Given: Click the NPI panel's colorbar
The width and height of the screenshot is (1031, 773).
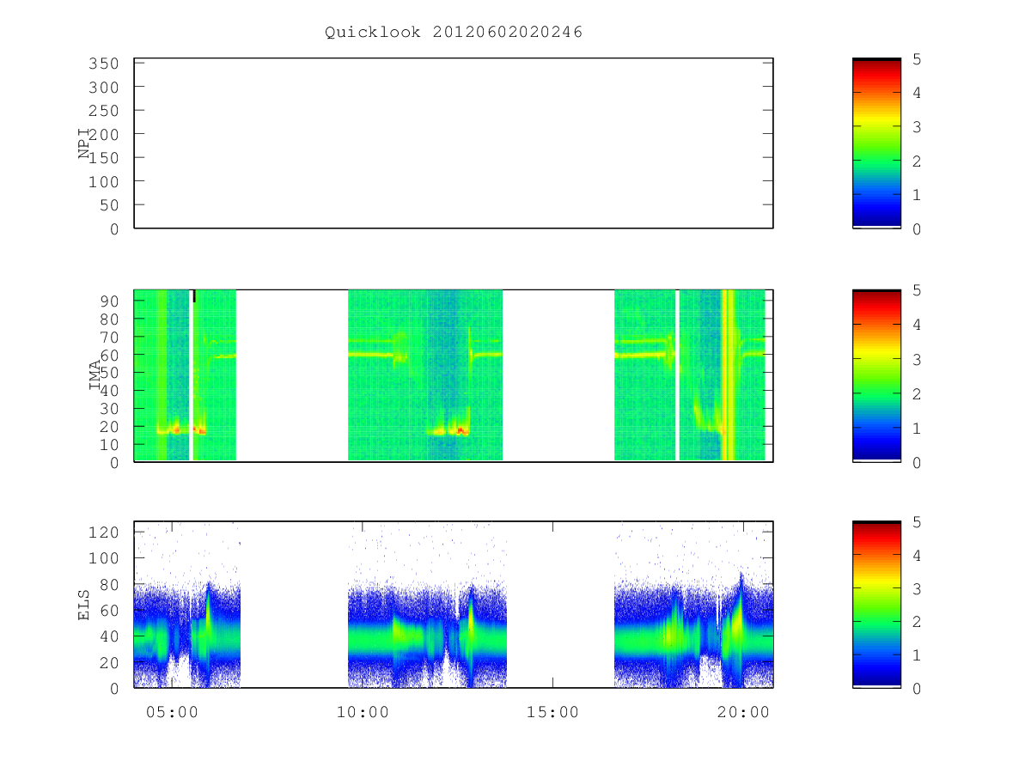Looking at the screenshot, I should pos(876,143).
